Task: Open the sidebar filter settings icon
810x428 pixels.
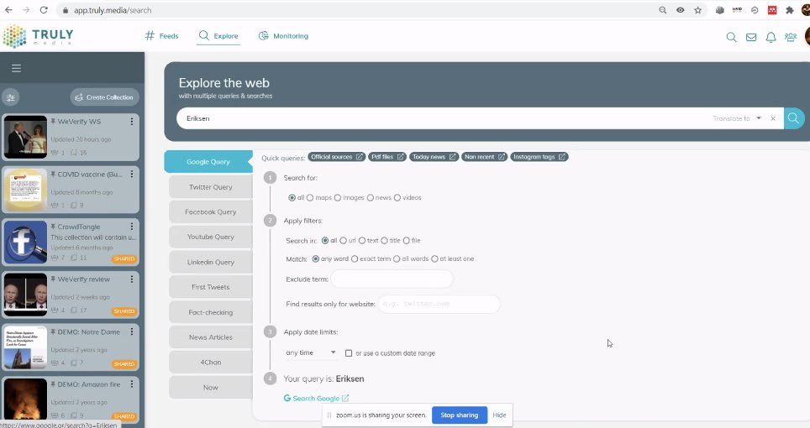Action: coord(10,97)
